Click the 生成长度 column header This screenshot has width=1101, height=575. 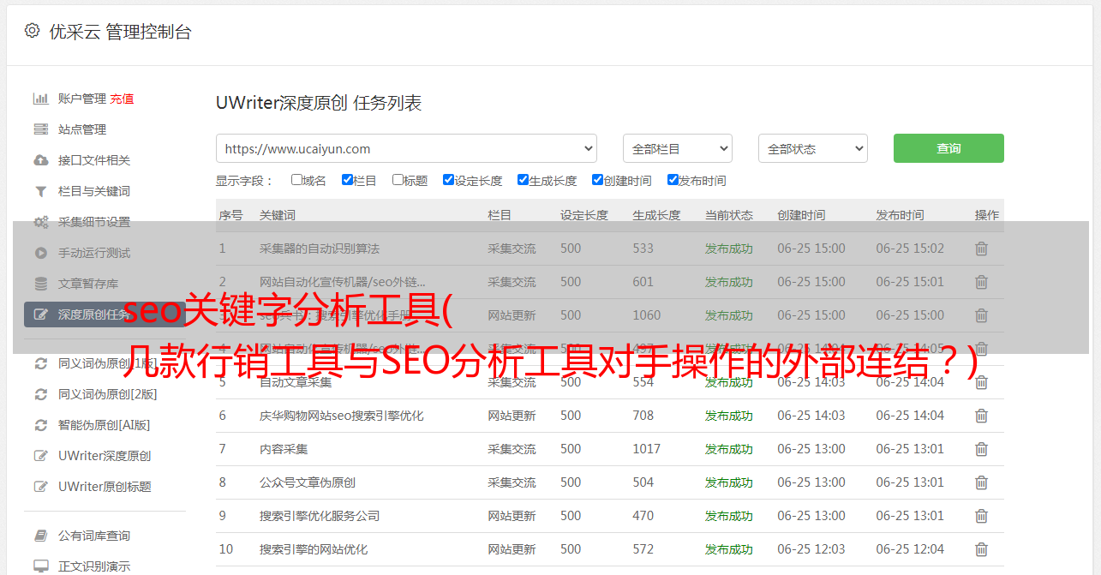coord(656,215)
